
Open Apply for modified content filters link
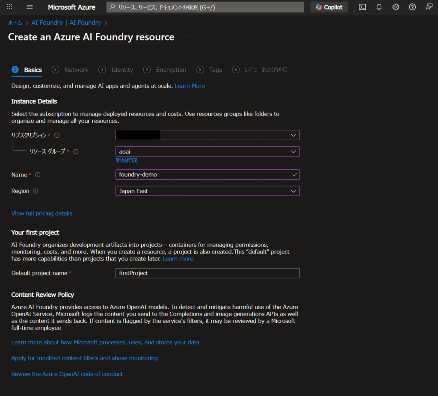click(85, 358)
